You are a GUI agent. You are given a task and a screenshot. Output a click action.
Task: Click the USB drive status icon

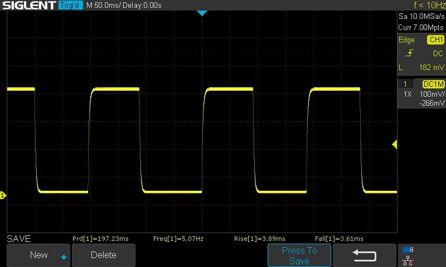[408, 250]
